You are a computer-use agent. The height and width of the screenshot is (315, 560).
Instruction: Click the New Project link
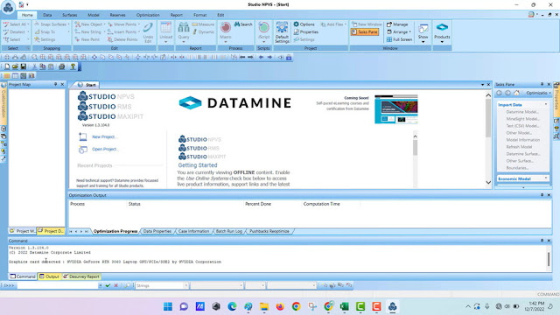(x=104, y=136)
